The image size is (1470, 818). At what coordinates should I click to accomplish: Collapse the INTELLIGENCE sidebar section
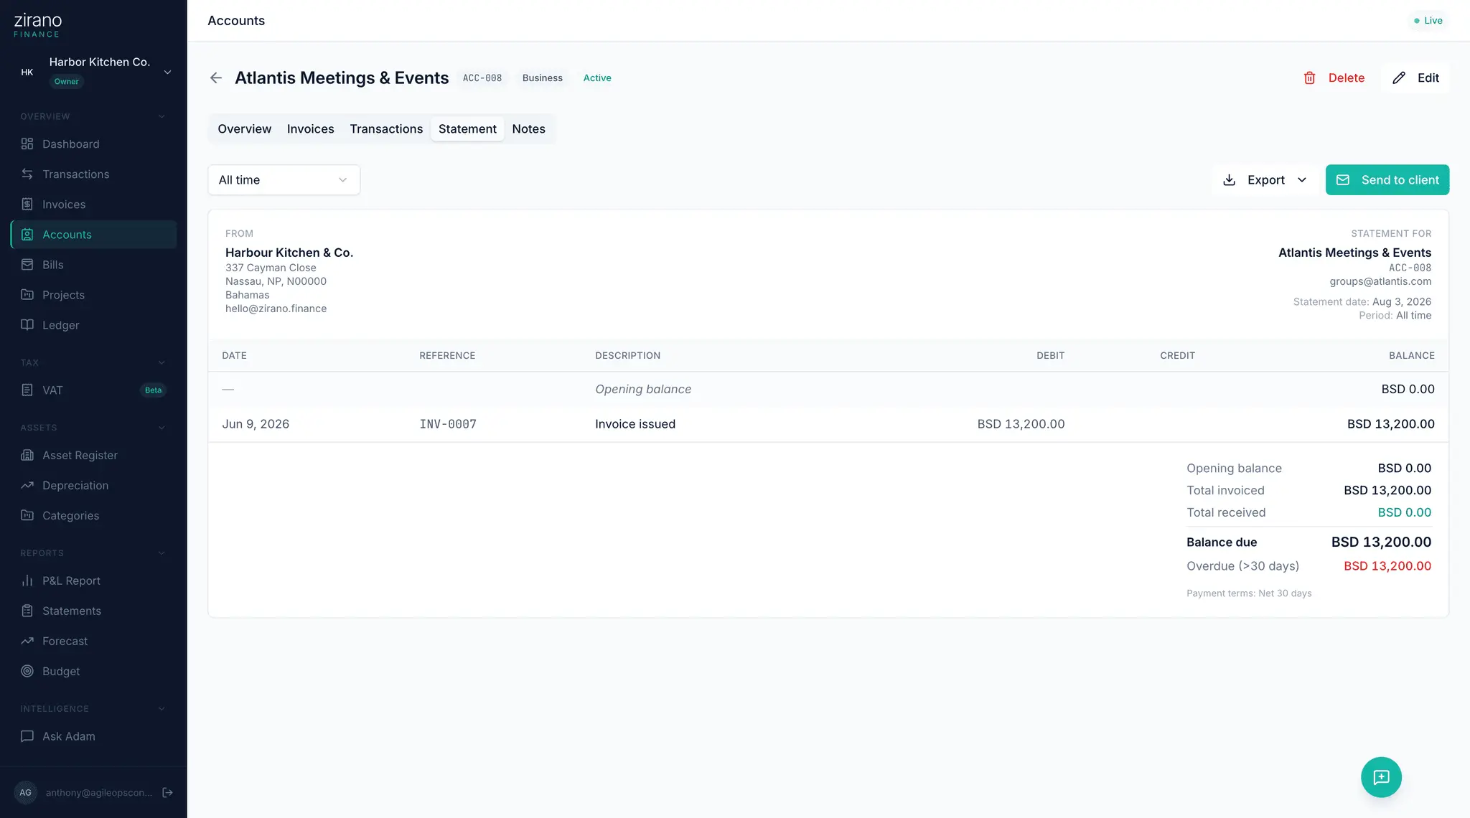[x=161, y=709]
